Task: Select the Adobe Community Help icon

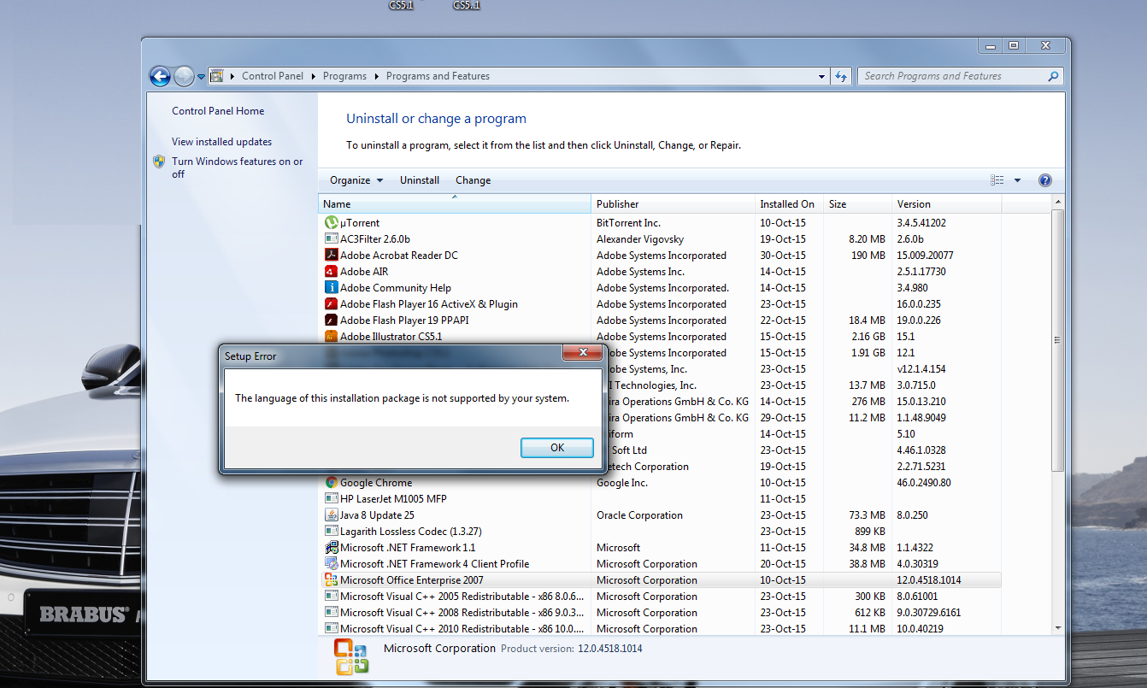Action: (332, 288)
